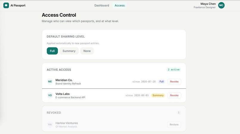This screenshot has width=240, height=134.
Task: Click the ME avatar for Meridian Co.
Action: (x=50, y=82)
